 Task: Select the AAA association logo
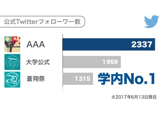tap(12, 44)
